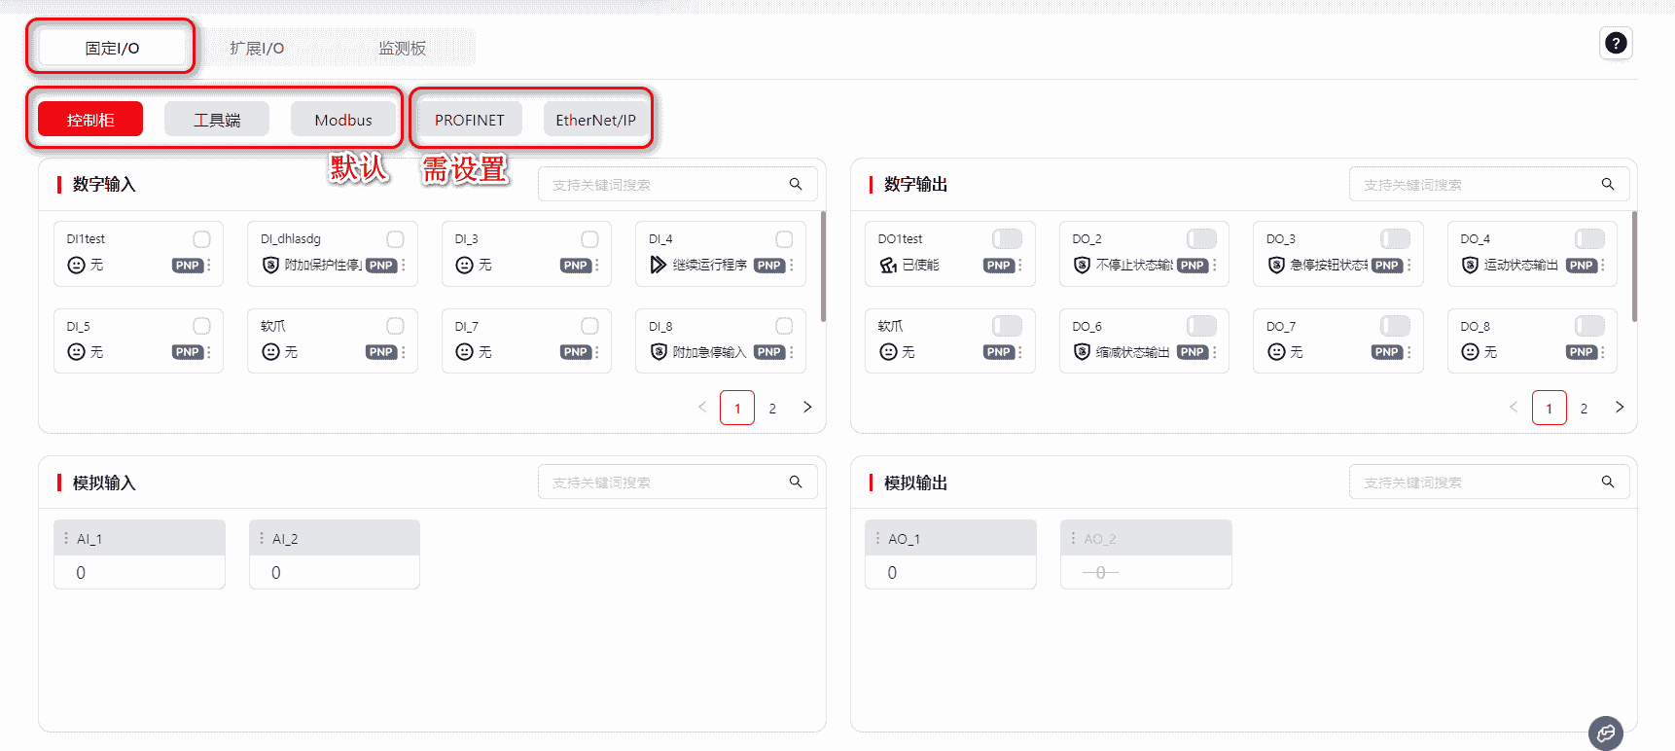Toggle the DO1test output switch
The width and height of the screenshot is (1675, 751).
click(x=1007, y=239)
